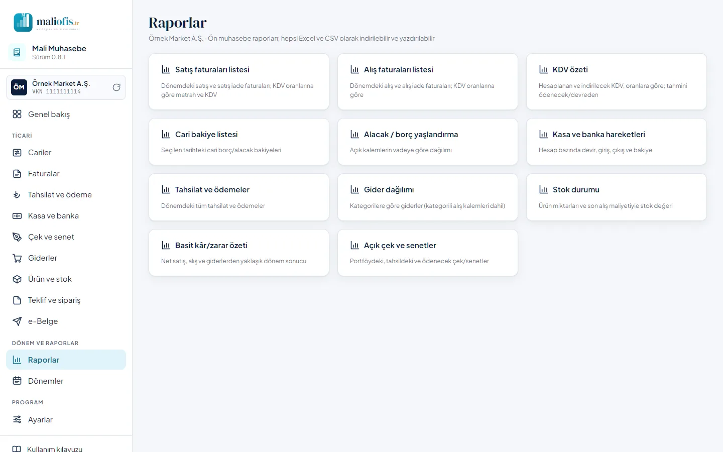Open the Cari bakiye listesi report
This screenshot has width=723, height=452.
[x=239, y=142]
